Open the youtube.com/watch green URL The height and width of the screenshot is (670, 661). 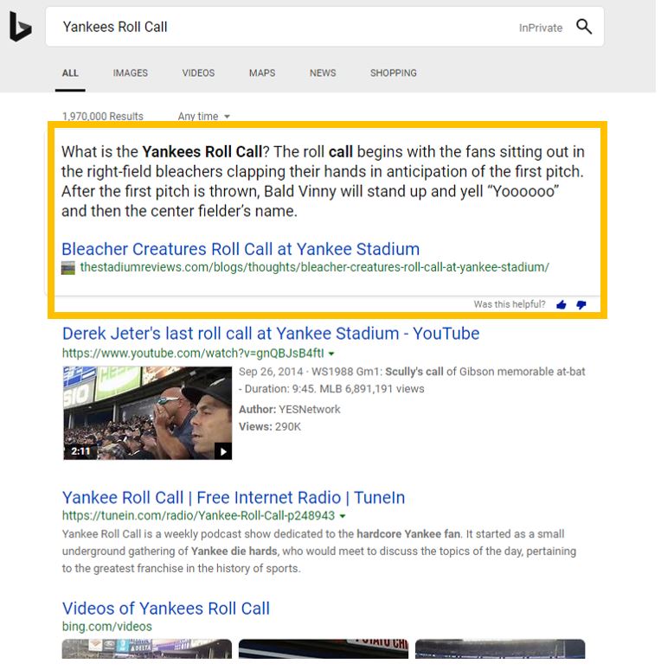[x=193, y=354]
